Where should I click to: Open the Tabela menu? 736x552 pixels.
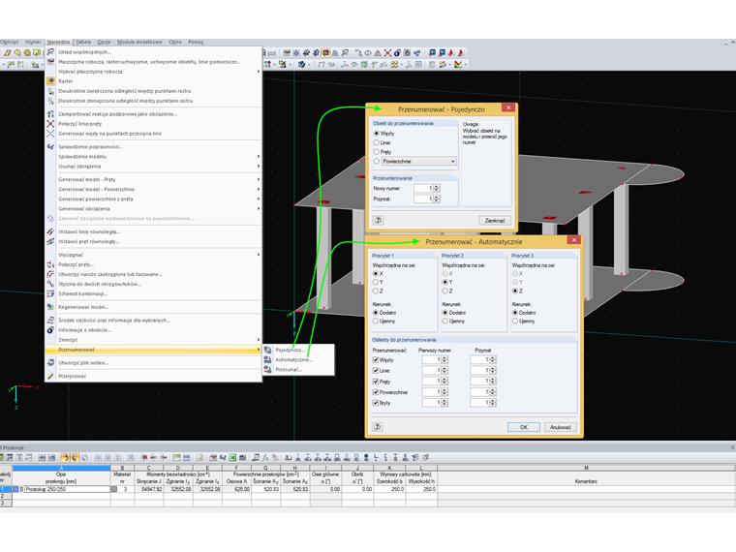pyautogui.click(x=83, y=42)
